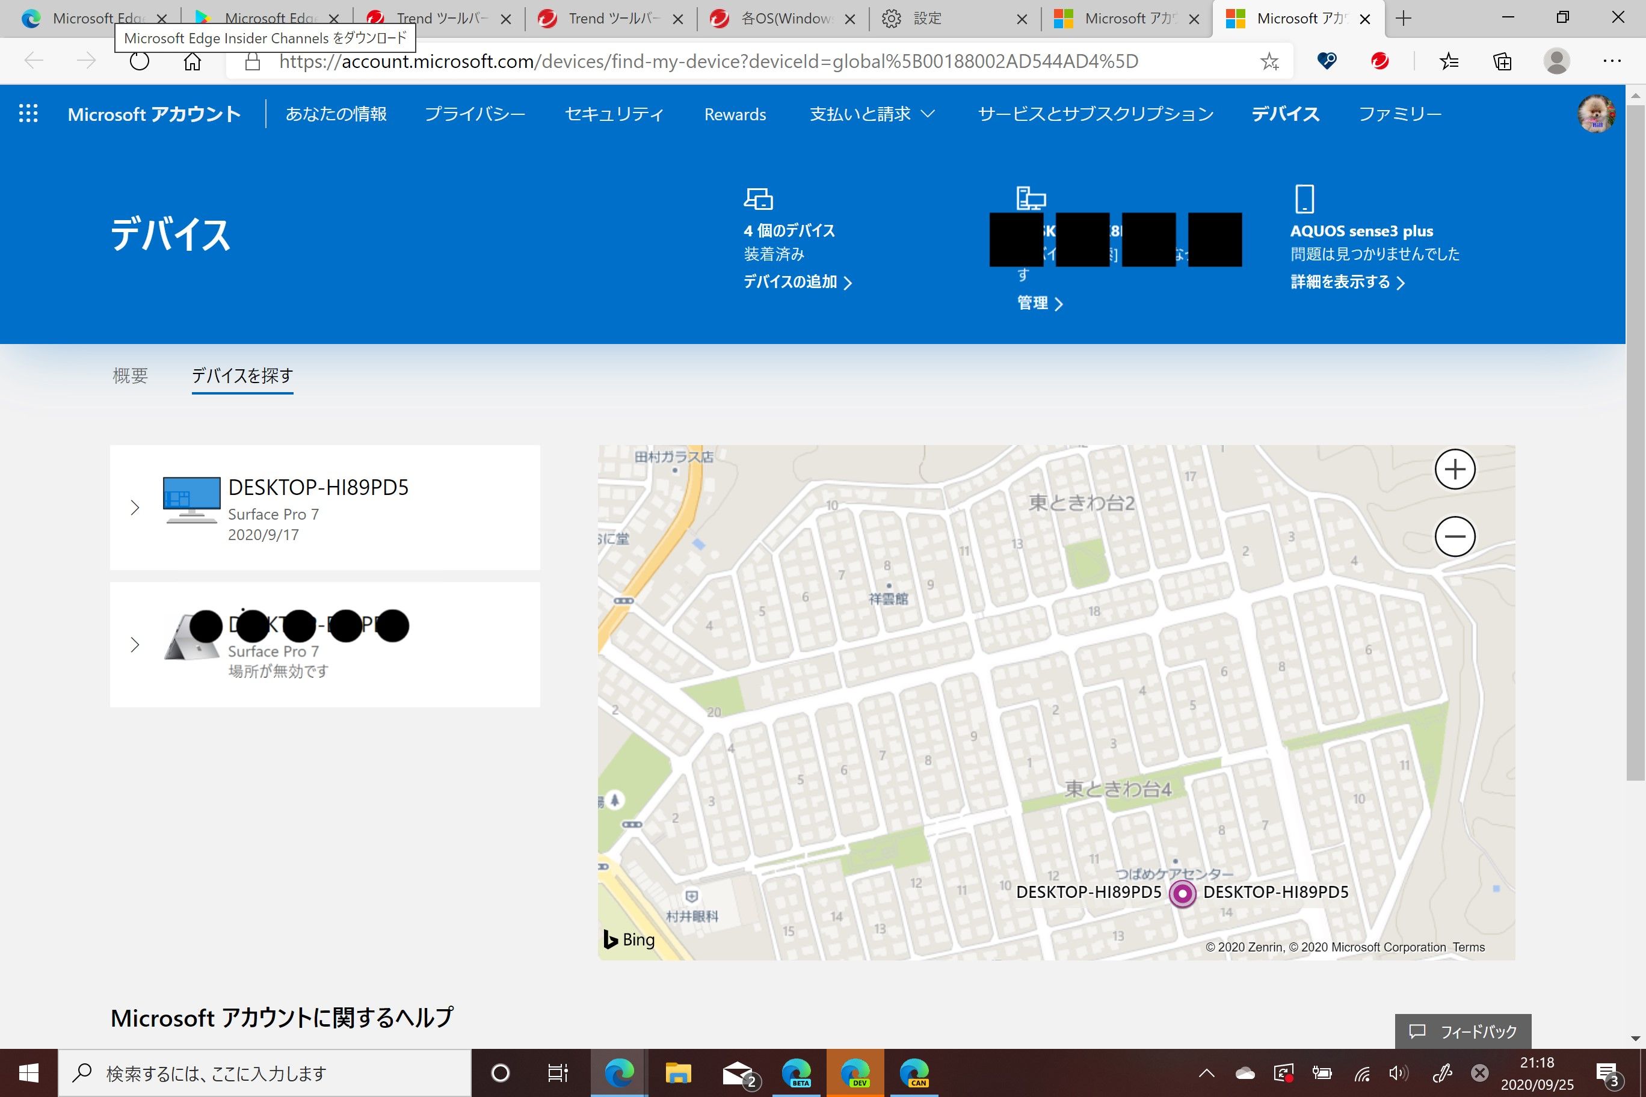
Task: Open the プライバシー menu item
Action: click(475, 114)
